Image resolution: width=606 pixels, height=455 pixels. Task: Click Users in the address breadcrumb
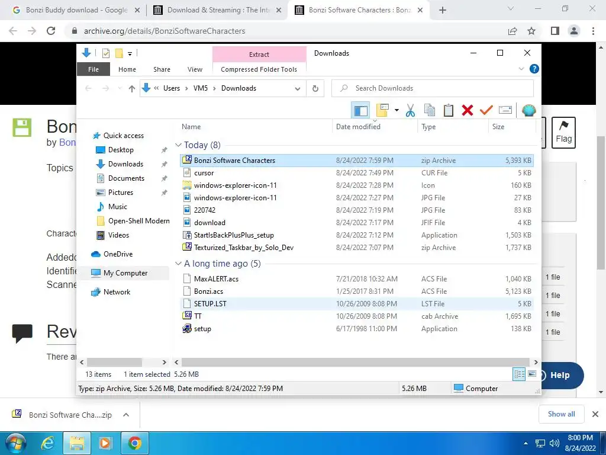[172, 88]
